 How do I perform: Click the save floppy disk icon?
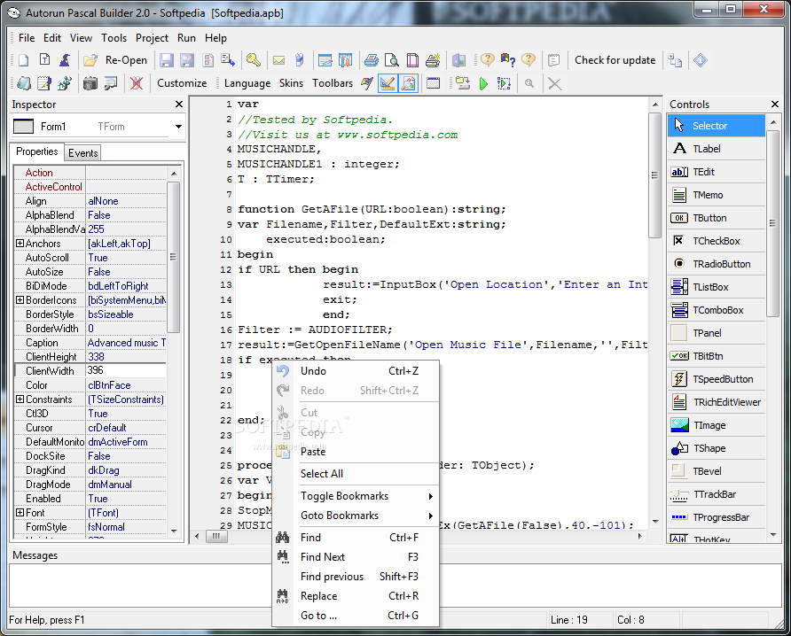coord(167,60)
